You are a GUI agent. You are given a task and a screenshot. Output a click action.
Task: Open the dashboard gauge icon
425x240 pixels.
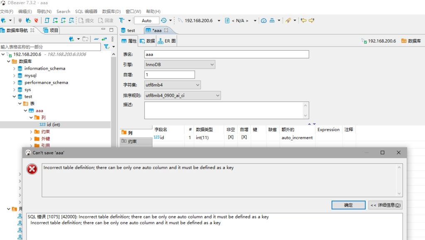[x=264, y=20]
